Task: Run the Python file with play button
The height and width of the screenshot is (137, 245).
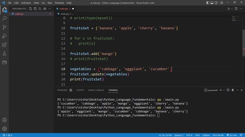Action: pos(229,9)
